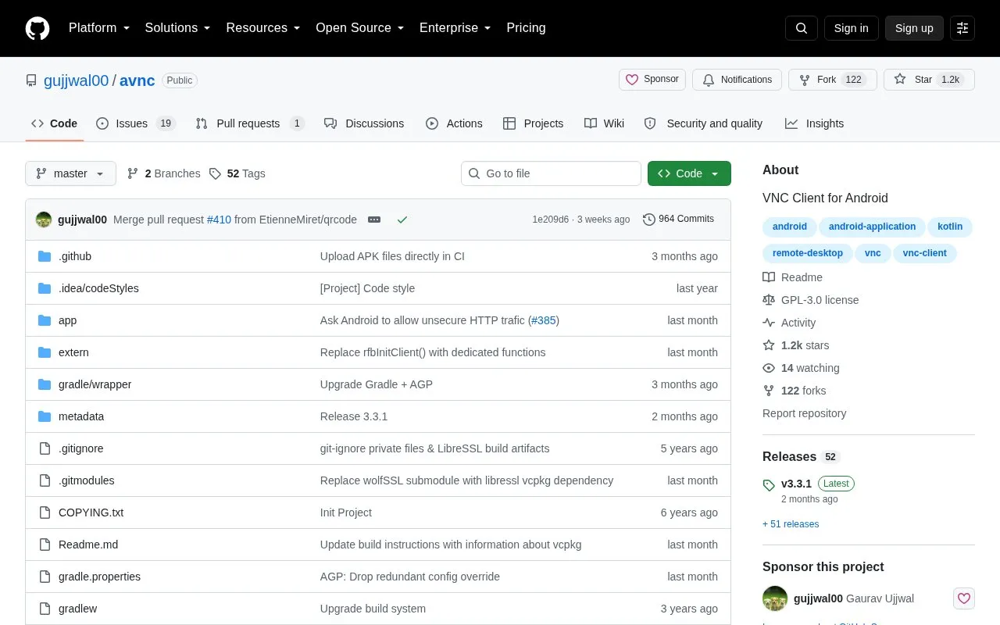This screenshot has width=1000, height=625.
Task: Click the COPYING.txt file icon
Action: click(x=45, y=512)
